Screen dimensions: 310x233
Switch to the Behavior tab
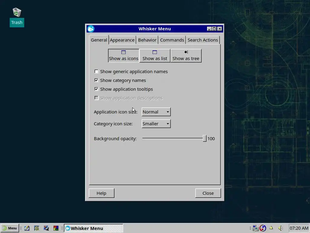[x=147, y=40]
